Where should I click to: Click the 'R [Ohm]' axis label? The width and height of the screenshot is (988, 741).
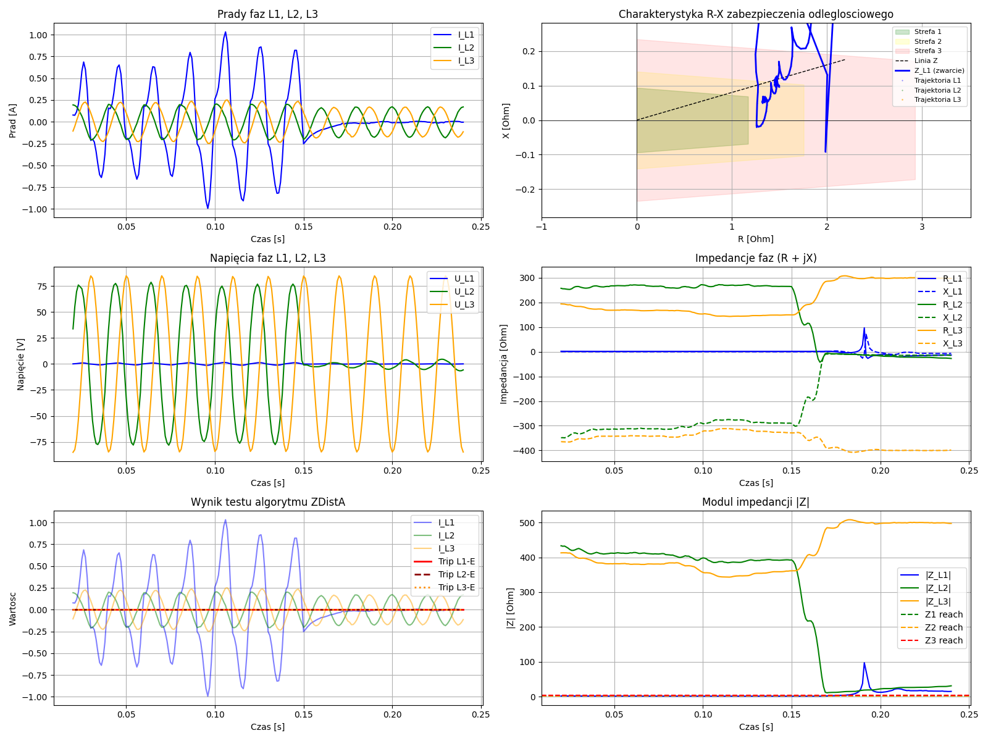(756, 239)
